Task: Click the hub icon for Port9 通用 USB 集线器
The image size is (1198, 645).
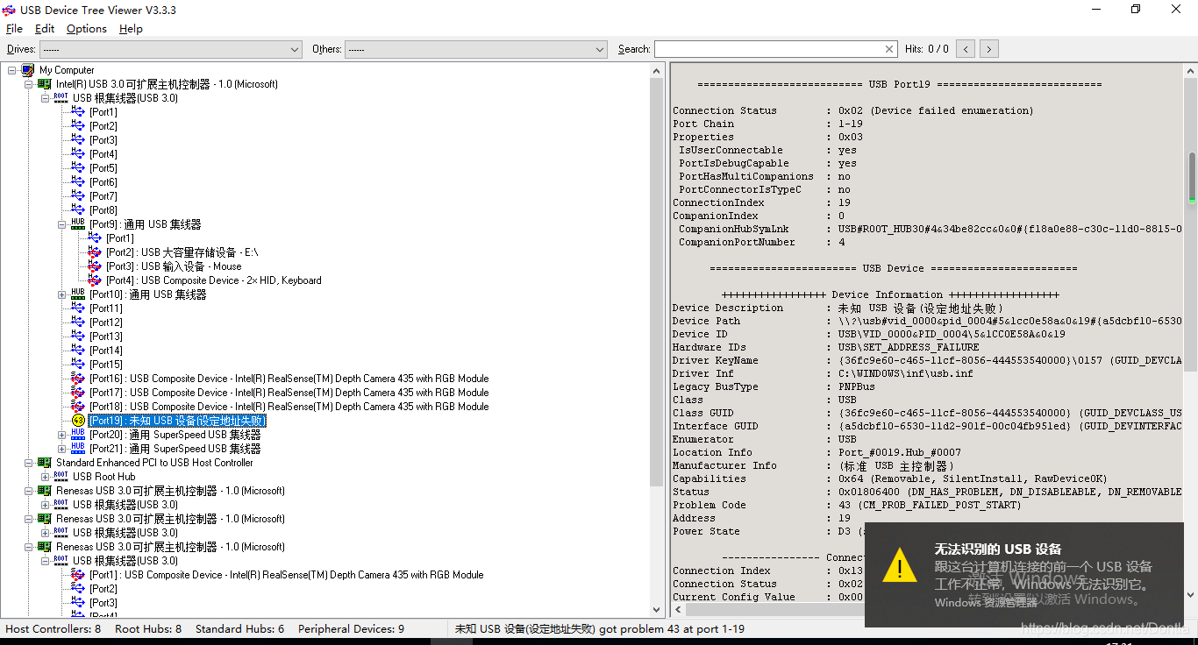Action: coord(78,224)
